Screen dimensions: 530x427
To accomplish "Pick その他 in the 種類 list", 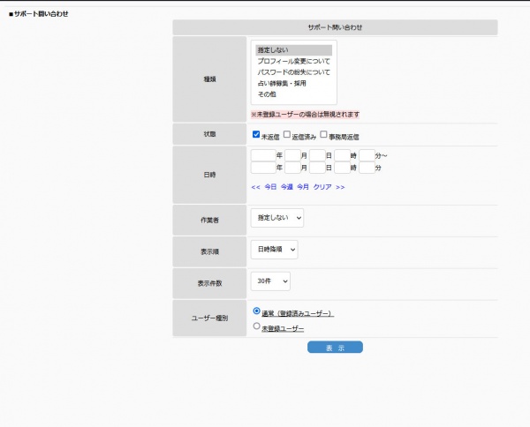I will click(x=268, y=94).
